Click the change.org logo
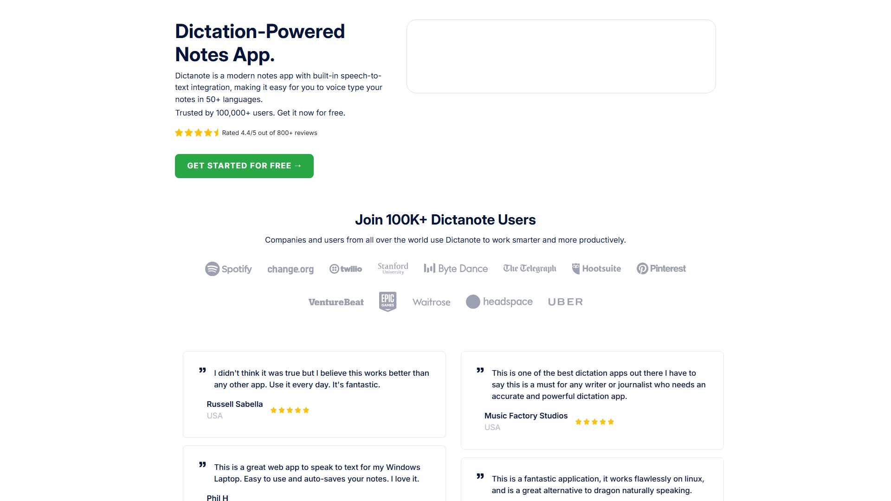The height and width of the screenshot is (501, 891). [291, 269]
